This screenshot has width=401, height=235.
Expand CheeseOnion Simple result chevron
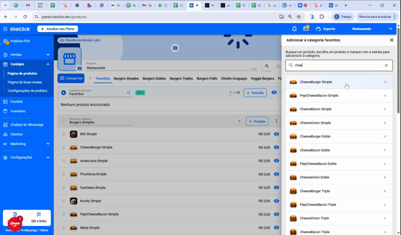[x=385, y=123]
